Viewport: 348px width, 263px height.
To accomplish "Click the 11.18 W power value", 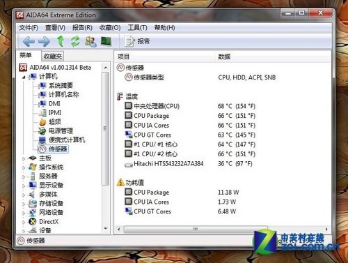I will pyautogui.click(x=228, y=193).
